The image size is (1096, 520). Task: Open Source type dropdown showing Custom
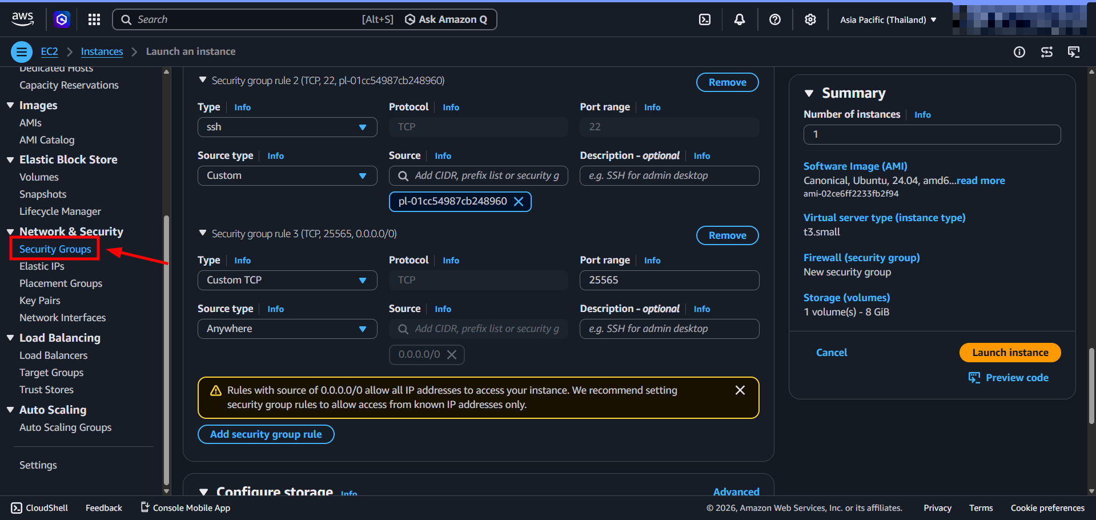(x=287, y=176)
